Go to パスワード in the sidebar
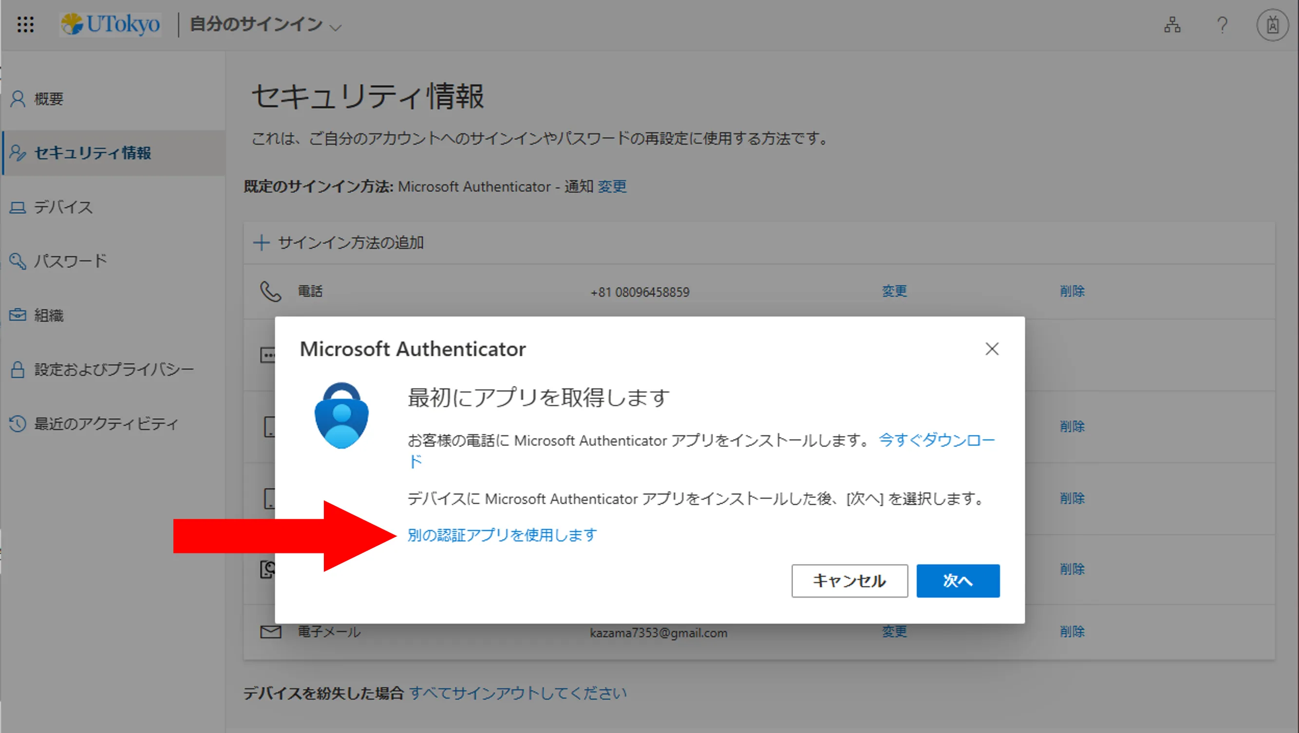This screenshot has width=1299, height=733. [71, 261]
